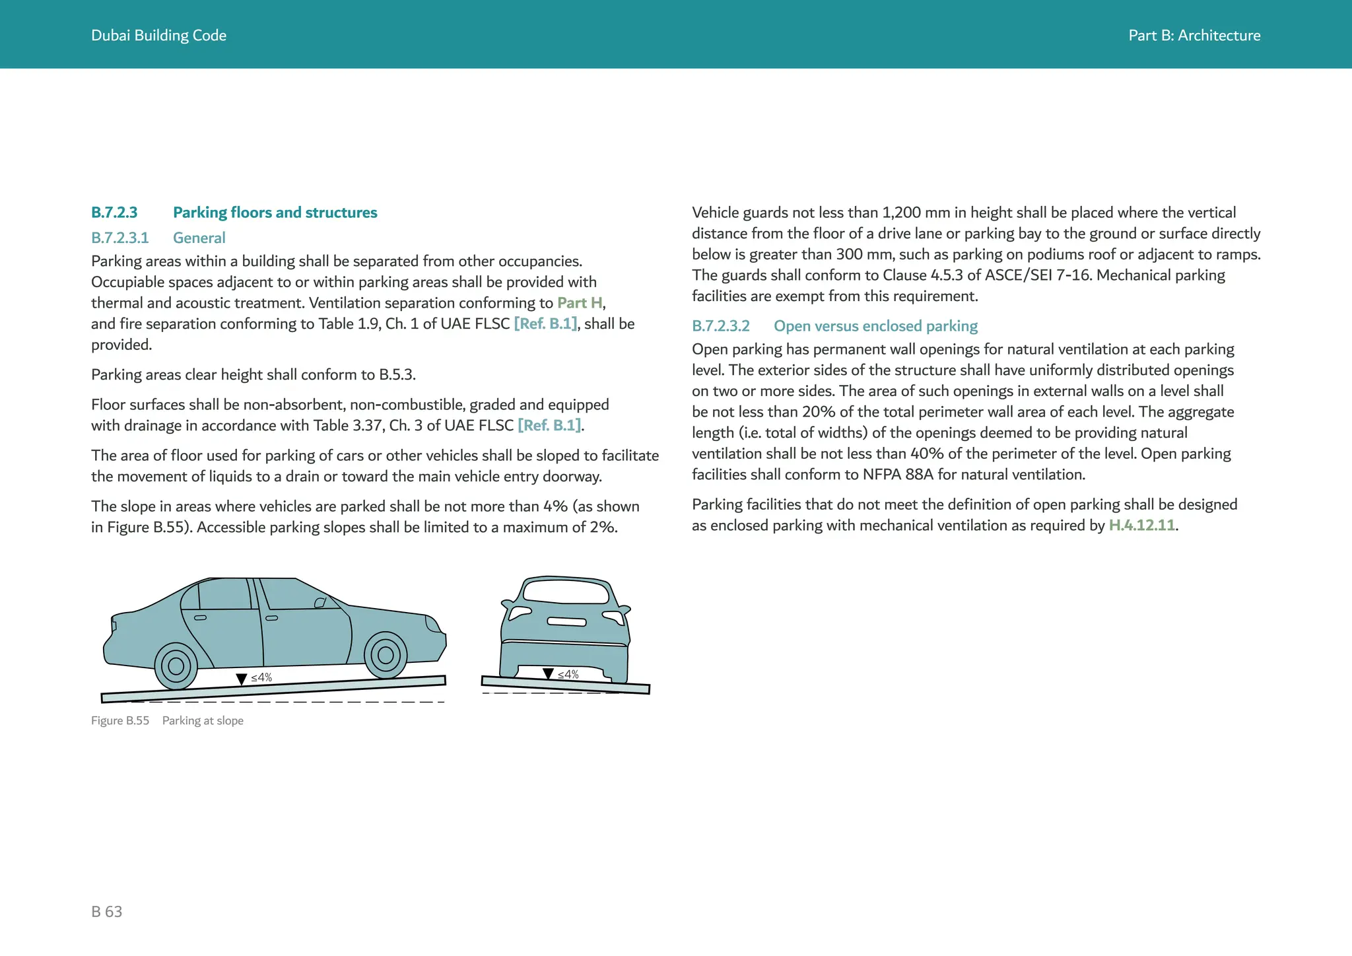Click the ≤4% label beneath the rear-view car
Viewport: 1352px width, 956px height.
(x=568, y=675)
